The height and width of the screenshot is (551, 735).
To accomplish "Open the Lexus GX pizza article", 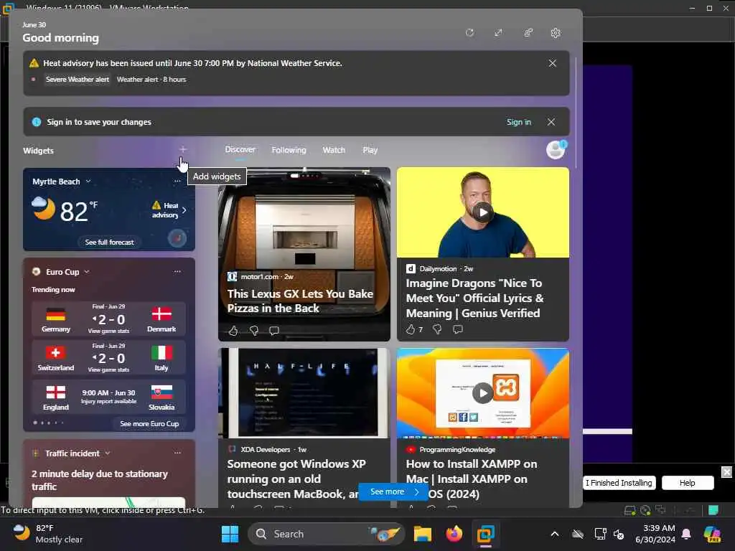I will [x=300, y=301].
